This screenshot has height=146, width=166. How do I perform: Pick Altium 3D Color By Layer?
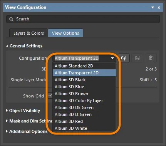(x=84, y=101)
